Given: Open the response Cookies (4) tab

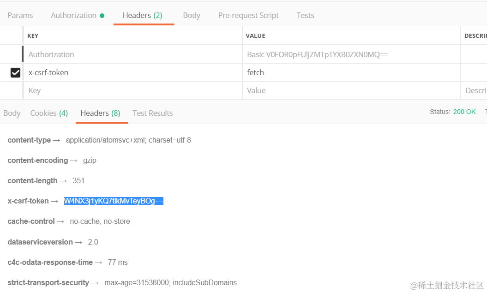Looking at the screenshot, I should pyautogui.click(x=49, y=114).
